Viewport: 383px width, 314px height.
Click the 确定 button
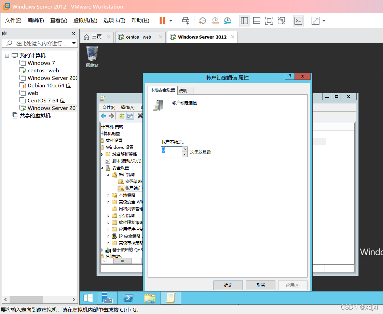click(228, 285)
